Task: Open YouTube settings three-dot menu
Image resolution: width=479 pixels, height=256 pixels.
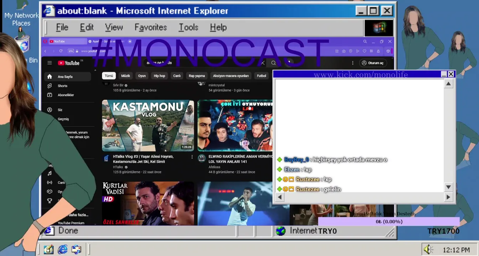Action: [352, 63]
